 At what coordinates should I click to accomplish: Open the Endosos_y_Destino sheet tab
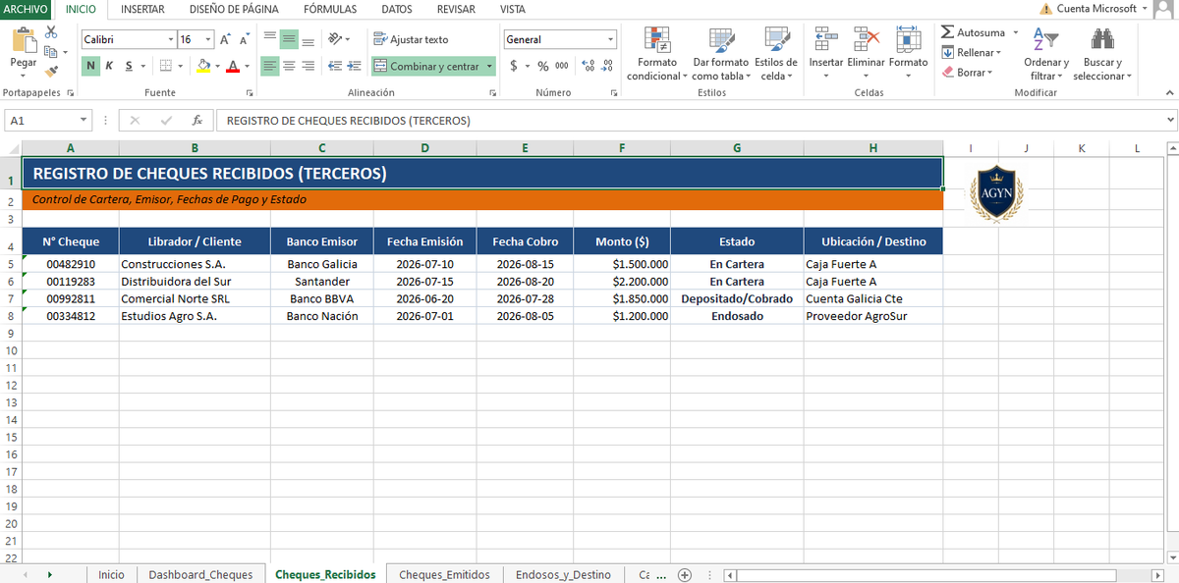(563, 575)
